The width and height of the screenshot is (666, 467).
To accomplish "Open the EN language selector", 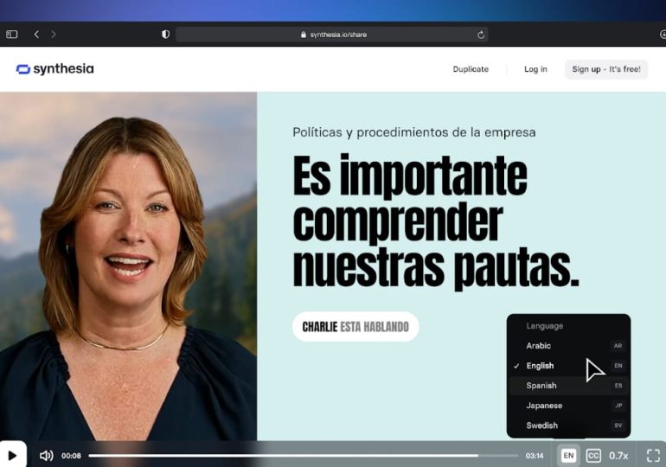I will [568, 456].
